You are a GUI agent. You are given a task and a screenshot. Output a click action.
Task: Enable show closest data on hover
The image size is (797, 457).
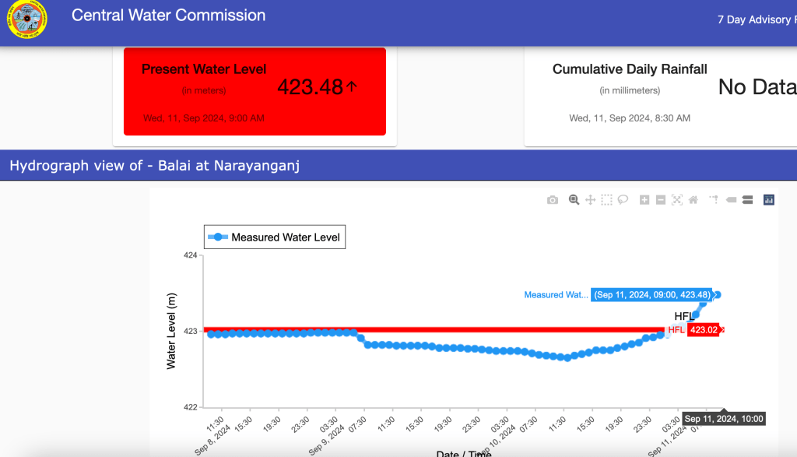[731, 200]
